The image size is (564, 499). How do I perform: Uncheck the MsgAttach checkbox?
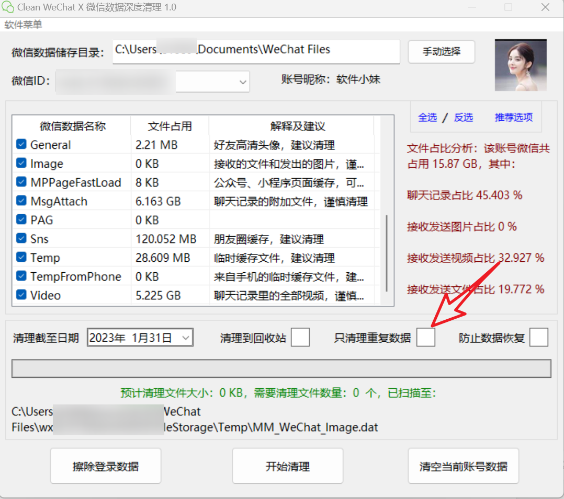click(x=21, y=201)
